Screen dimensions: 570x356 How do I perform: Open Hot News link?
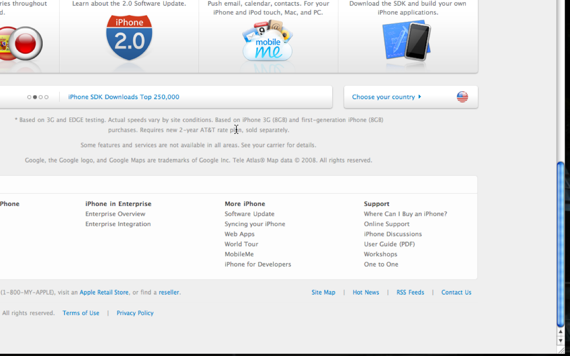(x=366, y=292)
